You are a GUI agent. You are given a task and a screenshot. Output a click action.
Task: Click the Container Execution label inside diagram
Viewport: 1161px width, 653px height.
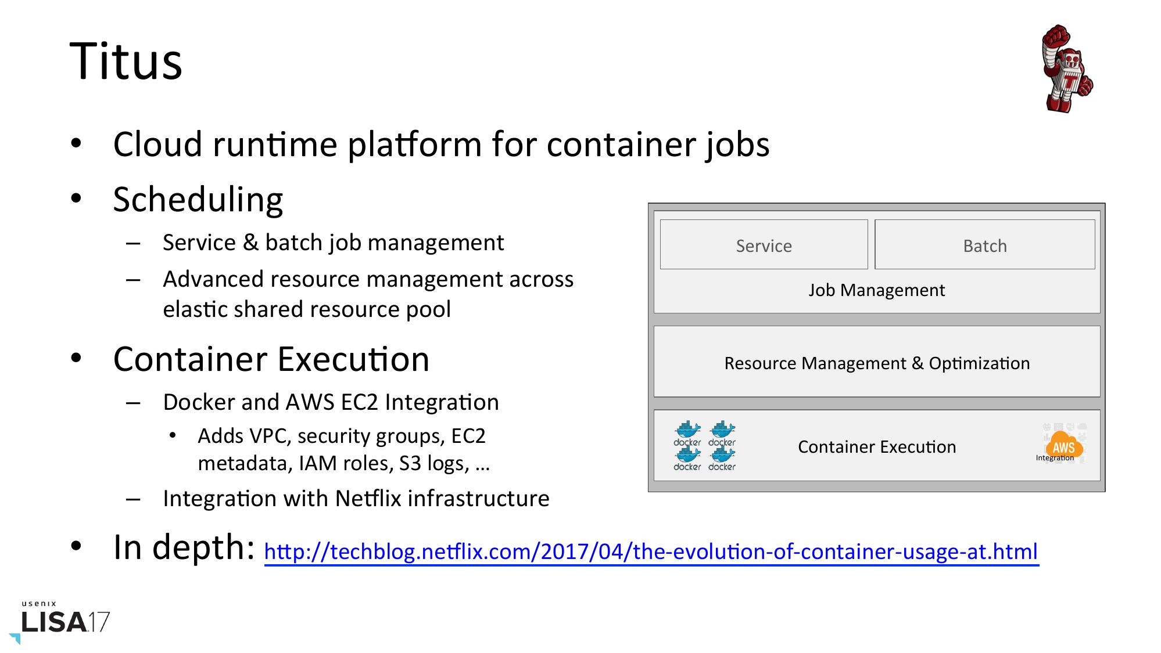pyautogui.click(x=876, y=446)
